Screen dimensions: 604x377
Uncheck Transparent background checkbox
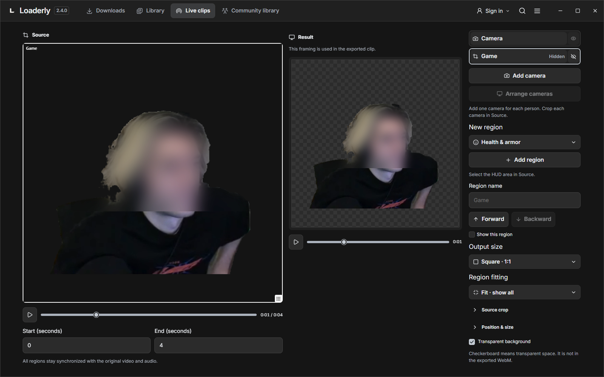click(x=472, y=342)
